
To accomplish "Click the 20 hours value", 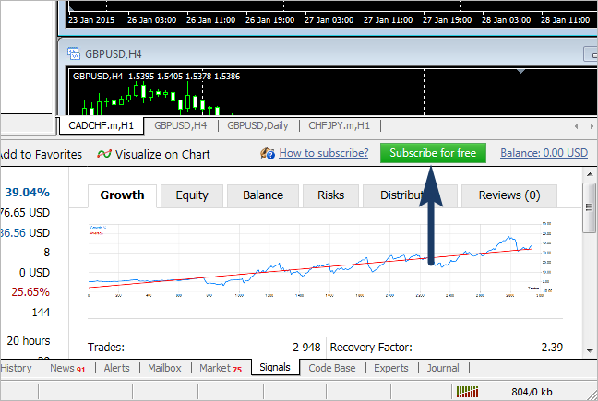I will pos(29,341).
